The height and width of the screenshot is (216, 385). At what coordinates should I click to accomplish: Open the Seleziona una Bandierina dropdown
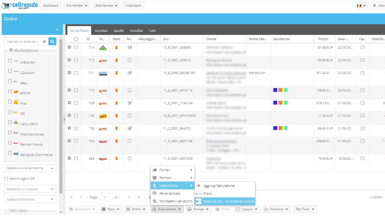coord(30,168)
